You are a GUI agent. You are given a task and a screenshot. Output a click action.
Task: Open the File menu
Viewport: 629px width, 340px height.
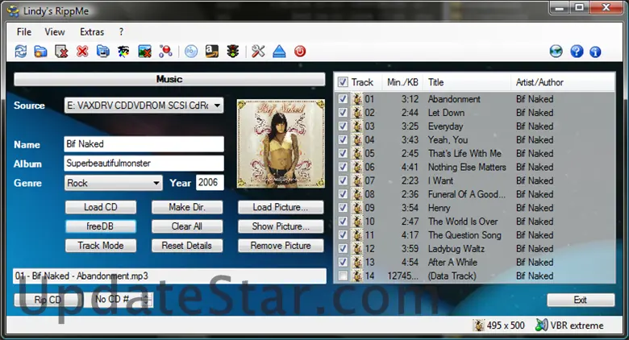click(24, 32)
